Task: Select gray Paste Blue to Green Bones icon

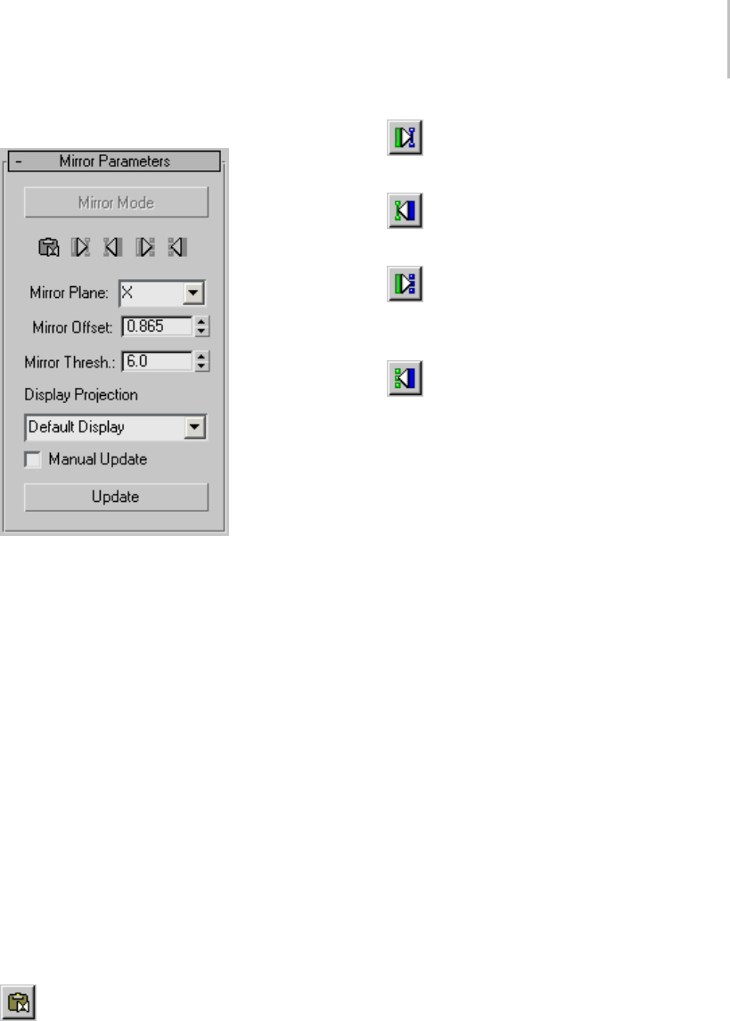Action: (112, 247)
